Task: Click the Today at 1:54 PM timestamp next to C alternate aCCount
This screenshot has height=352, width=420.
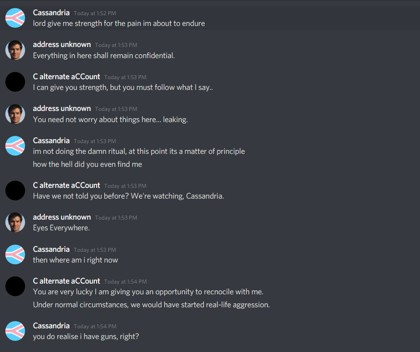Action: pos(125,282)
